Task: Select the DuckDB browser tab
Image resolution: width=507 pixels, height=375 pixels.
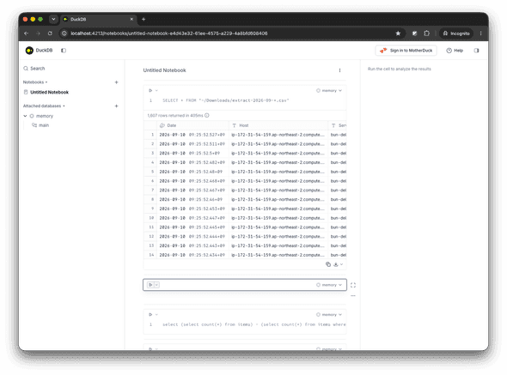Action: point(98,20)
